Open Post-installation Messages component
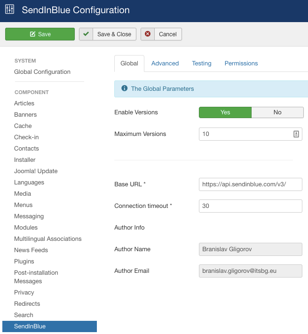This screenshot has height=334, width=308. pyautogui.click(x=36, y=277)
